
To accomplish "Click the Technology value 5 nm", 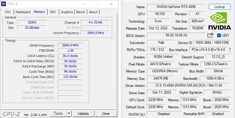I will (x=158, y=21).
